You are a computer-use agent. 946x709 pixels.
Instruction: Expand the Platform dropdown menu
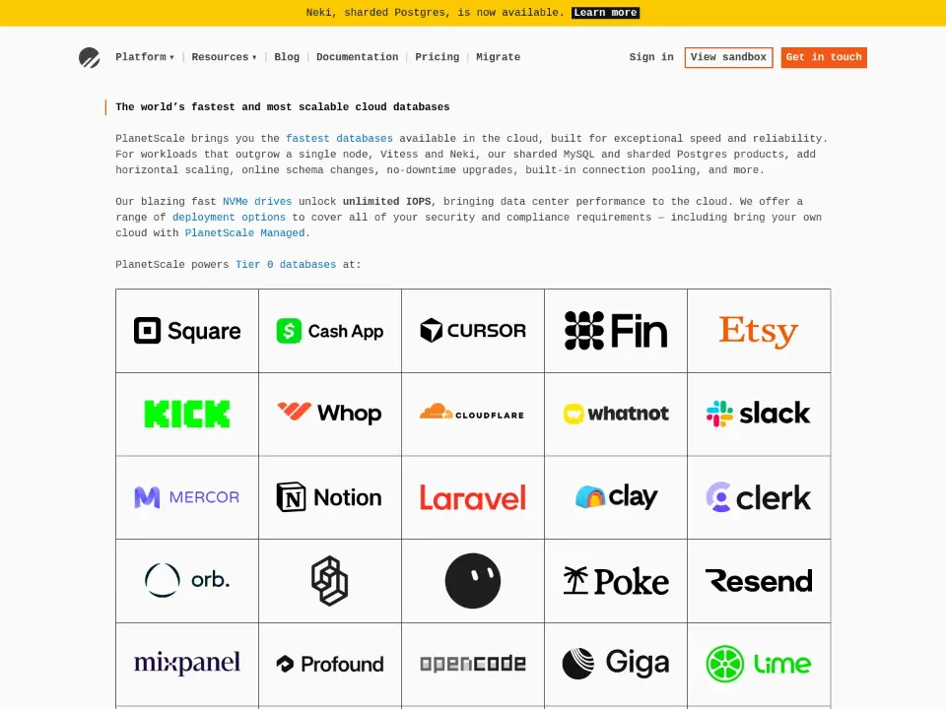(145, 57)
